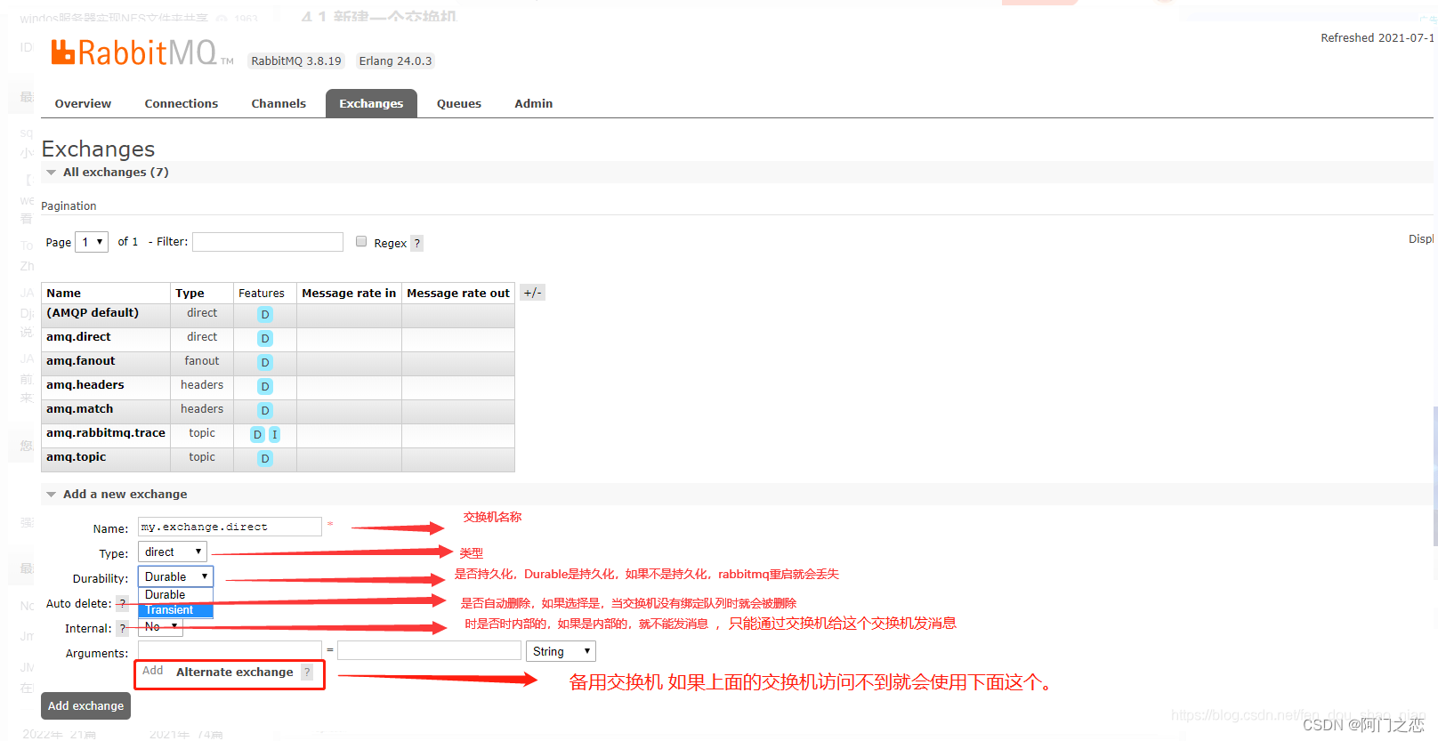Image resolution: width=1438 pixels, height=741 pixels.
Task: Open the amq.rabbitmq.trace exchange
Action: click(x=106, y=433)
